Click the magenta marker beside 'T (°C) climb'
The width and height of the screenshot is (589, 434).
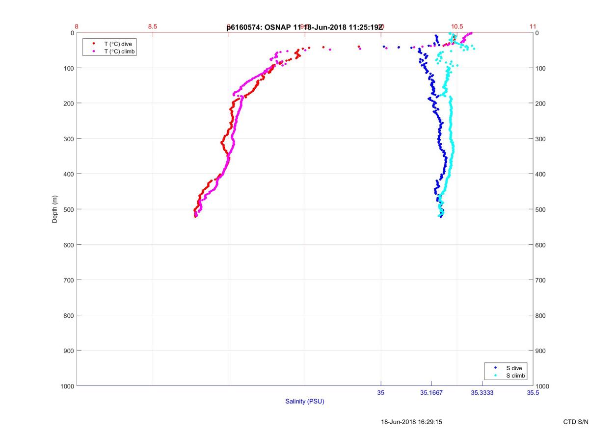(x=94, y=51)
